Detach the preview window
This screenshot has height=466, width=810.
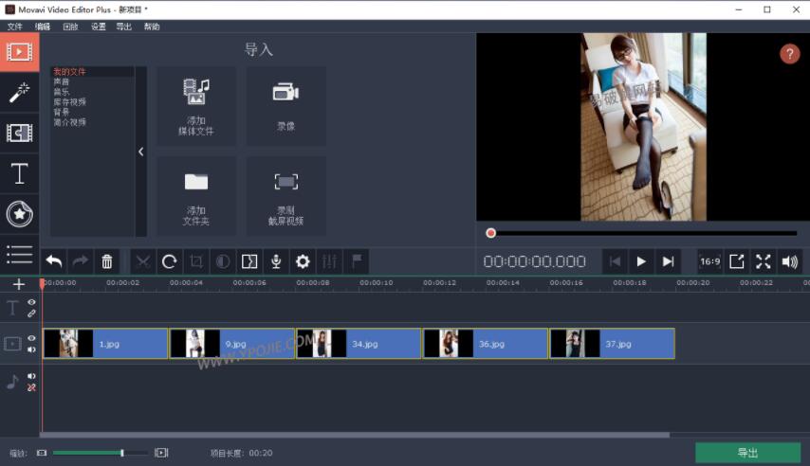(737, 261)
